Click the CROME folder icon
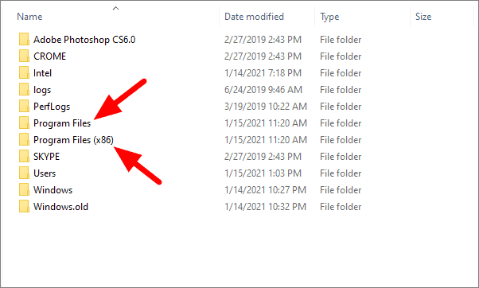This screenshot has height=288, width=479. (24, 56)
